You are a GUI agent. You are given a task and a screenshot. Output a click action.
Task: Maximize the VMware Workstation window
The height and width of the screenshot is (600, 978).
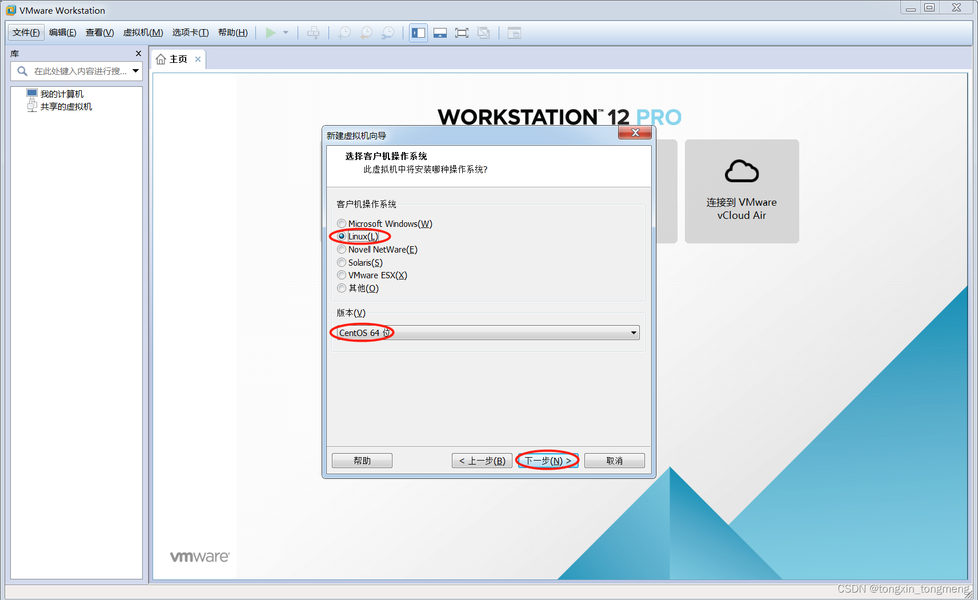click(x=930, y=7)
